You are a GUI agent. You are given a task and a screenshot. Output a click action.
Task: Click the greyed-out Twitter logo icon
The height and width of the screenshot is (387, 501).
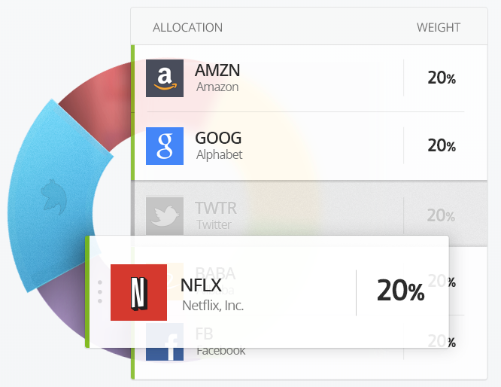click(165, 216)
